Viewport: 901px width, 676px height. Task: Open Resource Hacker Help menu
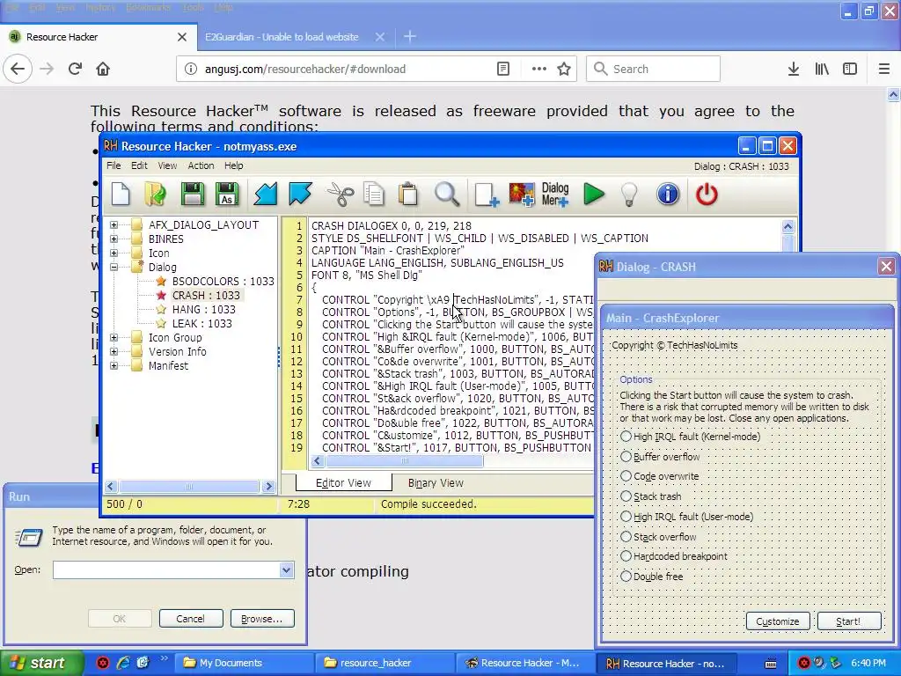pos(234,165)
